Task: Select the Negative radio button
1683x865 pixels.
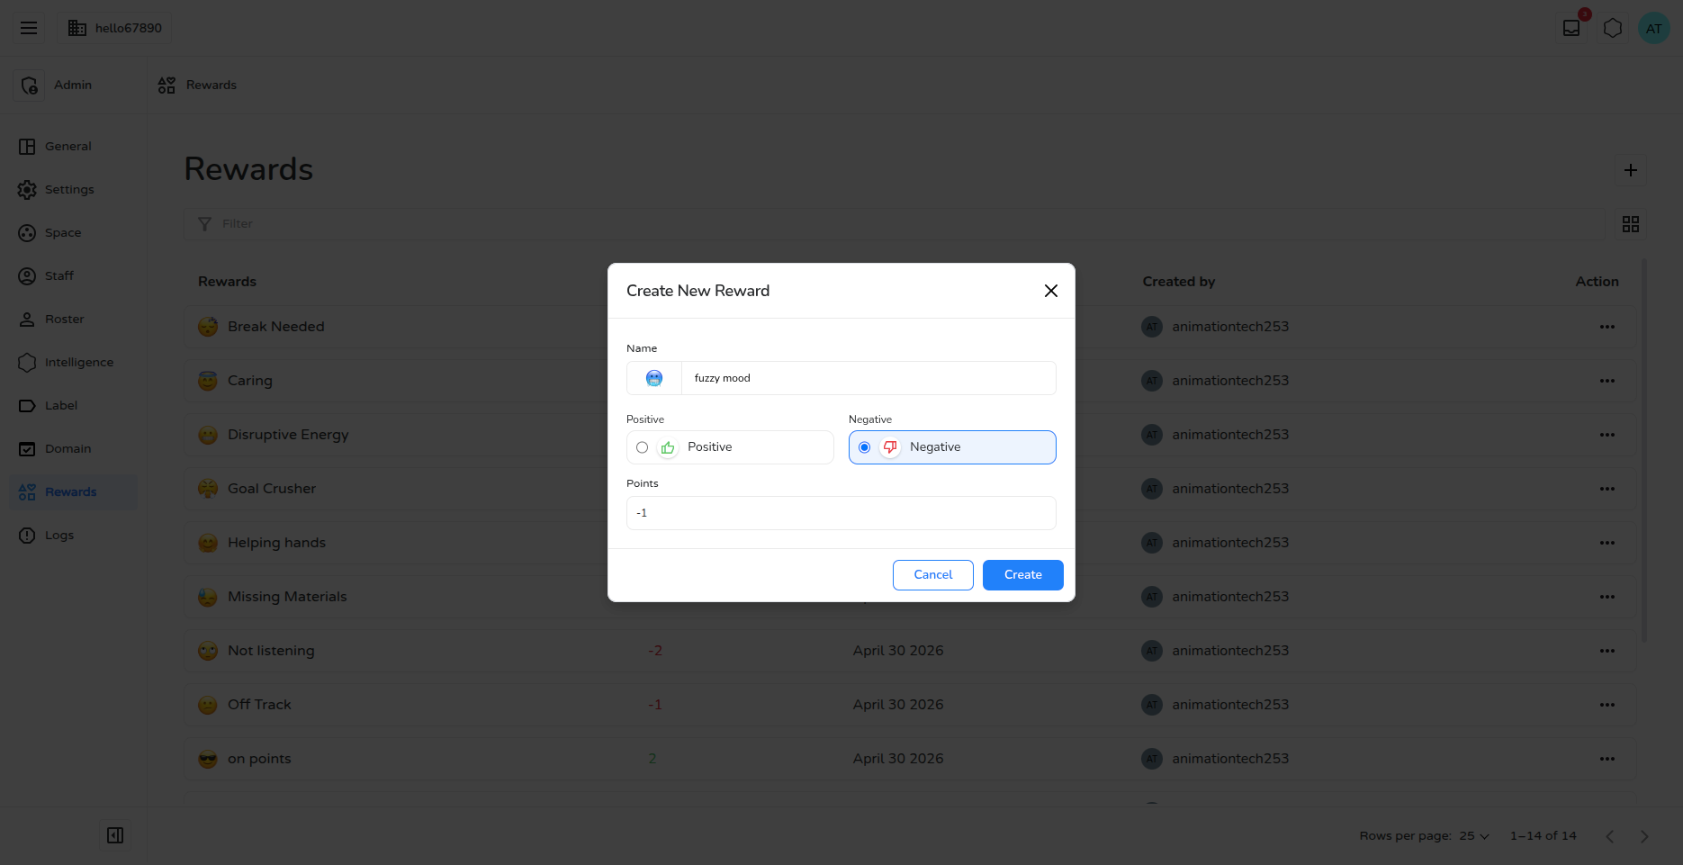Action: 864,447
